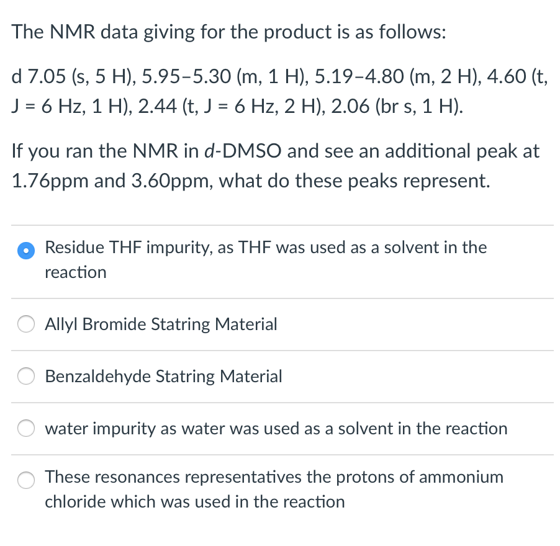Click the 1.76ppm and 3.60ppm question text
560x546 pixels.
(x=273, y=181)
